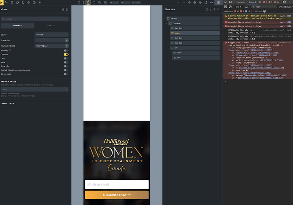Screen dimensions: 293x205
Task: Open builder Settings gear in the top toolbar
Action: 28,3
